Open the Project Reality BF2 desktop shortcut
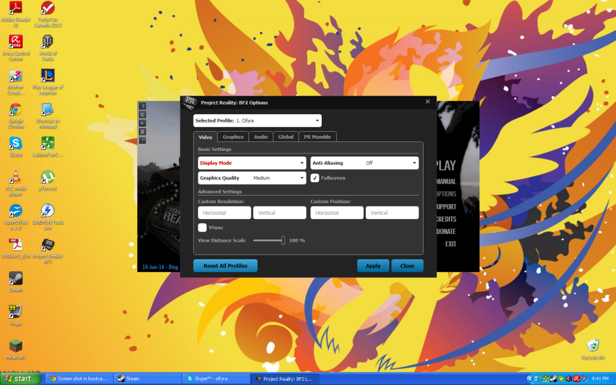This screenshot has height=385, width=616. point(48,245)
